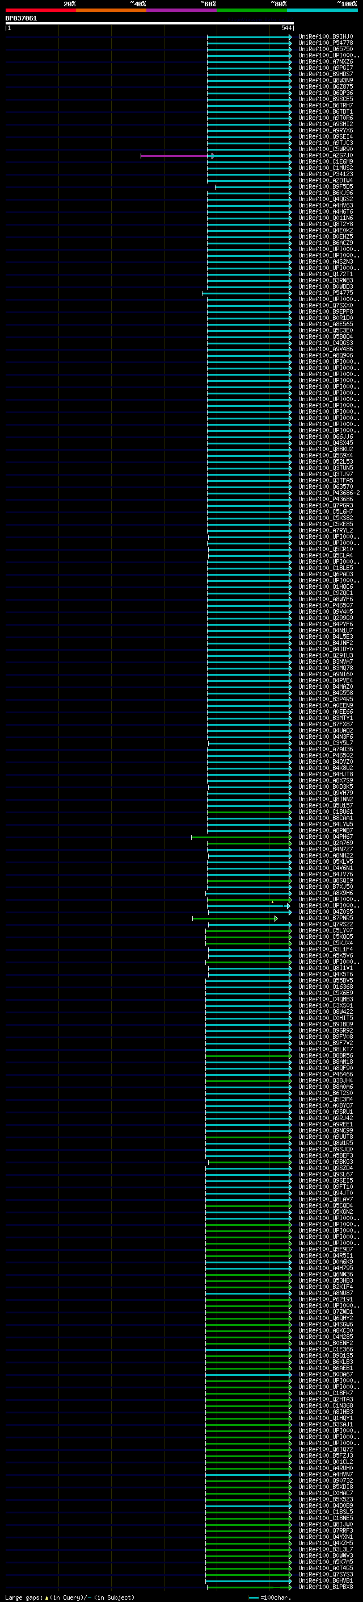This screenshot has width=363, height=1602.
Task: Select hit label UniRef100_B1PBX8
Action: pos(325,1587)
